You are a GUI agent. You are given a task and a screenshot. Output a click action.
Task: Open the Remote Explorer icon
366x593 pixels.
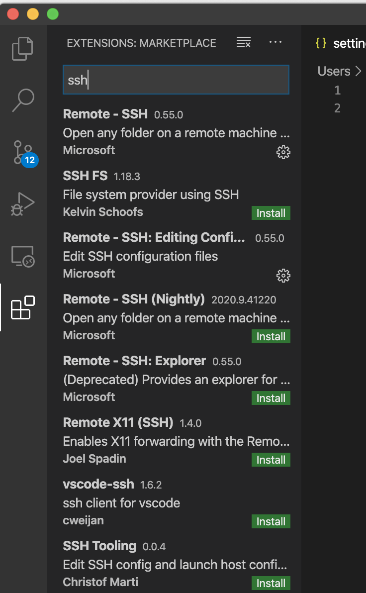(x=22, y=256)
